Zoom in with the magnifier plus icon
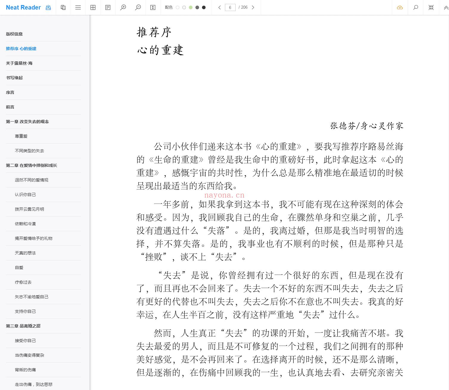The image size is (449, 390). point(123,7)
